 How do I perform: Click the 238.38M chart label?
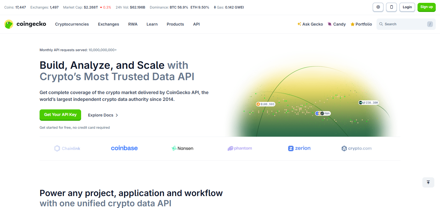(369, 103)
